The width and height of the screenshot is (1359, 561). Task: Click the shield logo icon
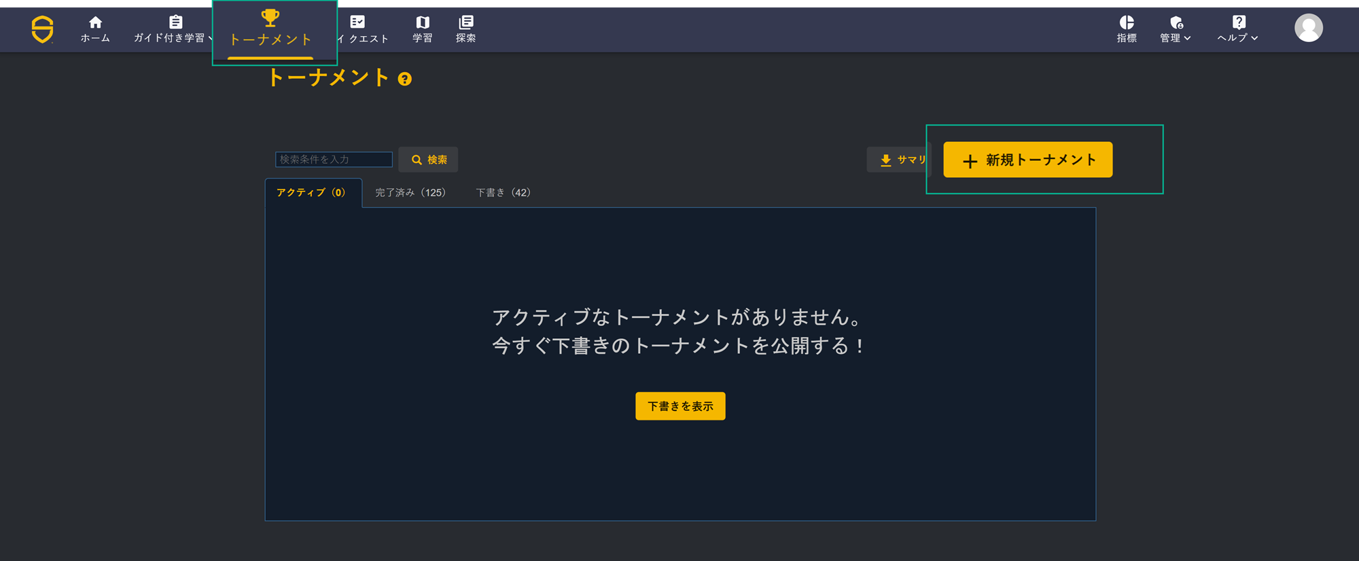pos(42,29)
